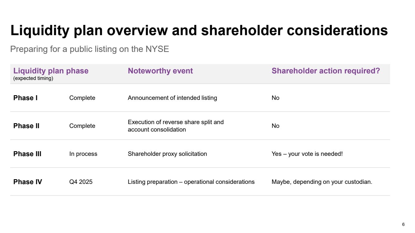This screenshot has height=233, width=415.
Task: Select 'Yes – your vote is needed!' text
Action: (x=307, y=154)
